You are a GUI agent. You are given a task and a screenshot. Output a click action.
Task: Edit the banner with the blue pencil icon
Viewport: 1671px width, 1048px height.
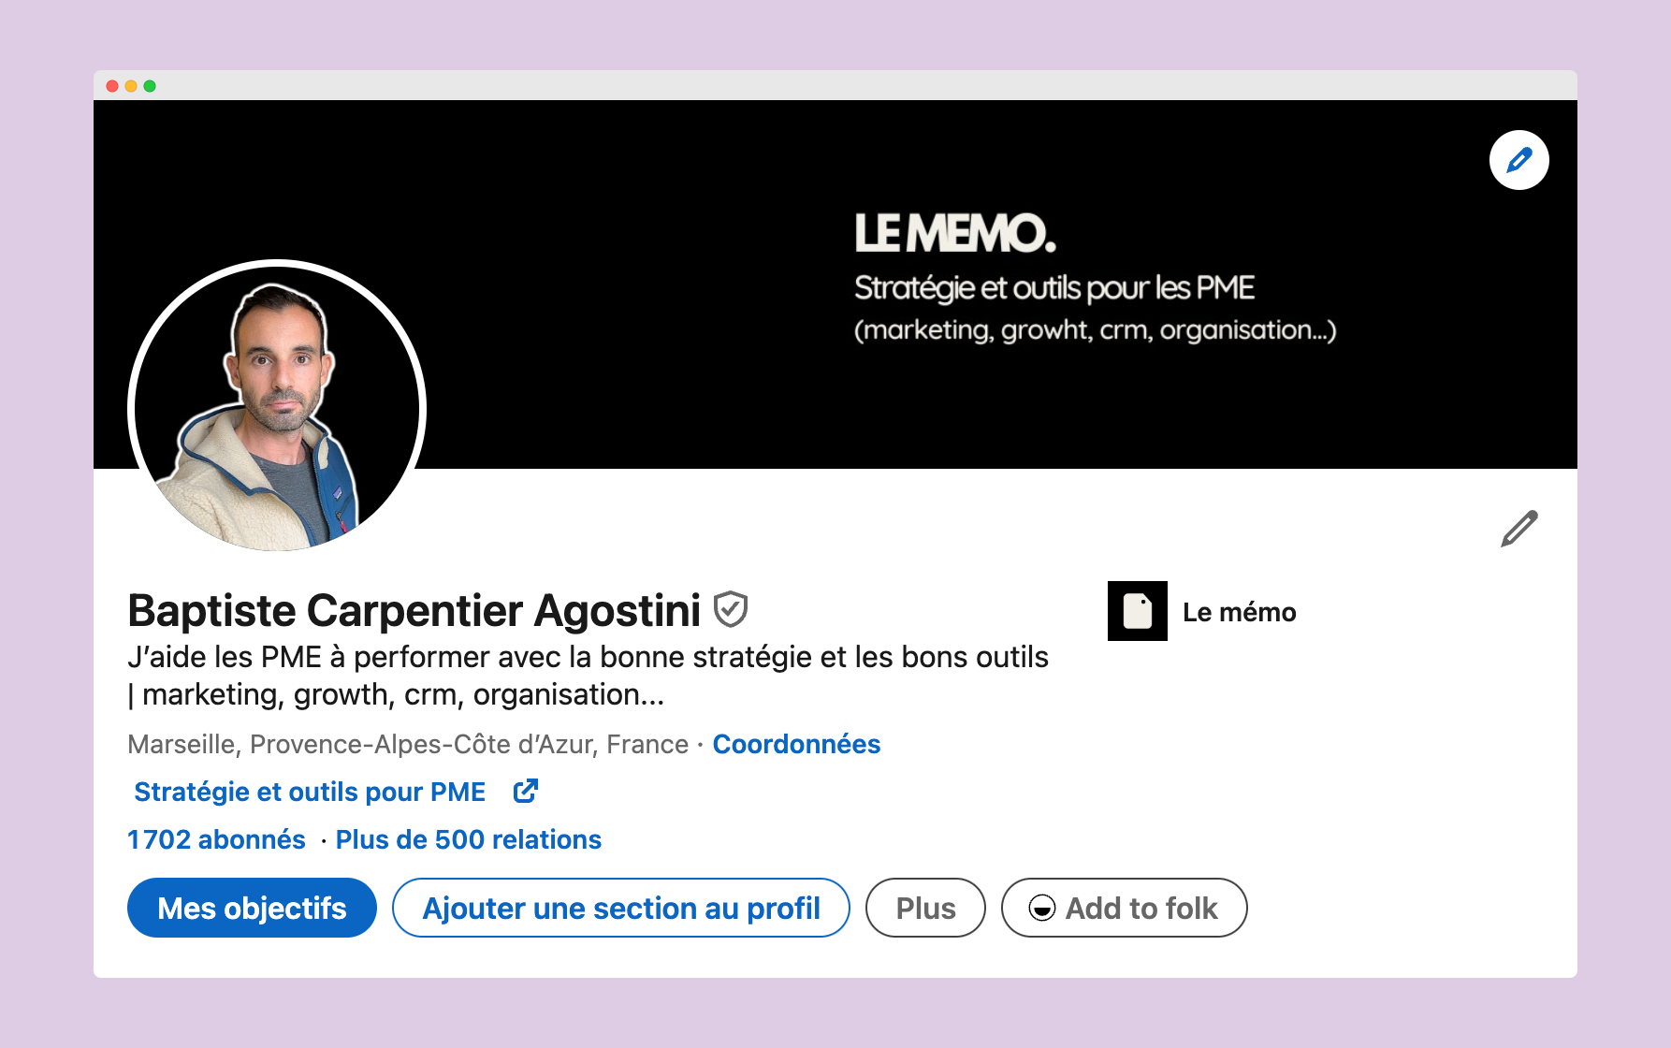click(1518, 160)
